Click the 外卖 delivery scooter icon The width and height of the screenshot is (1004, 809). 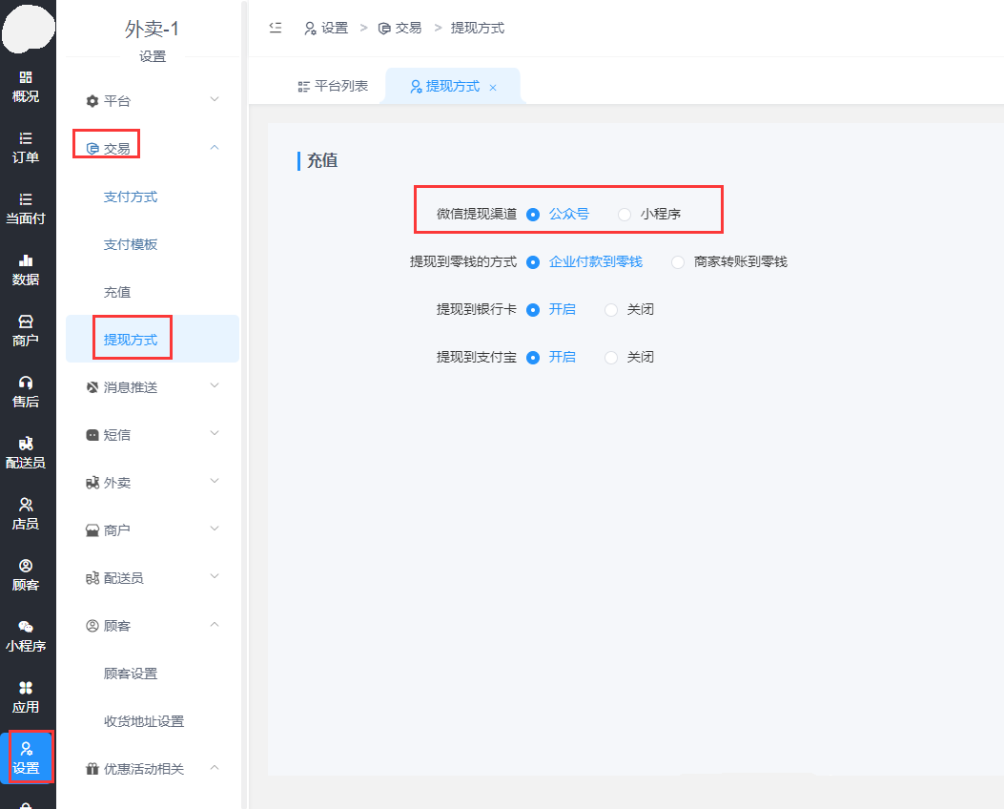click(92, 483)
